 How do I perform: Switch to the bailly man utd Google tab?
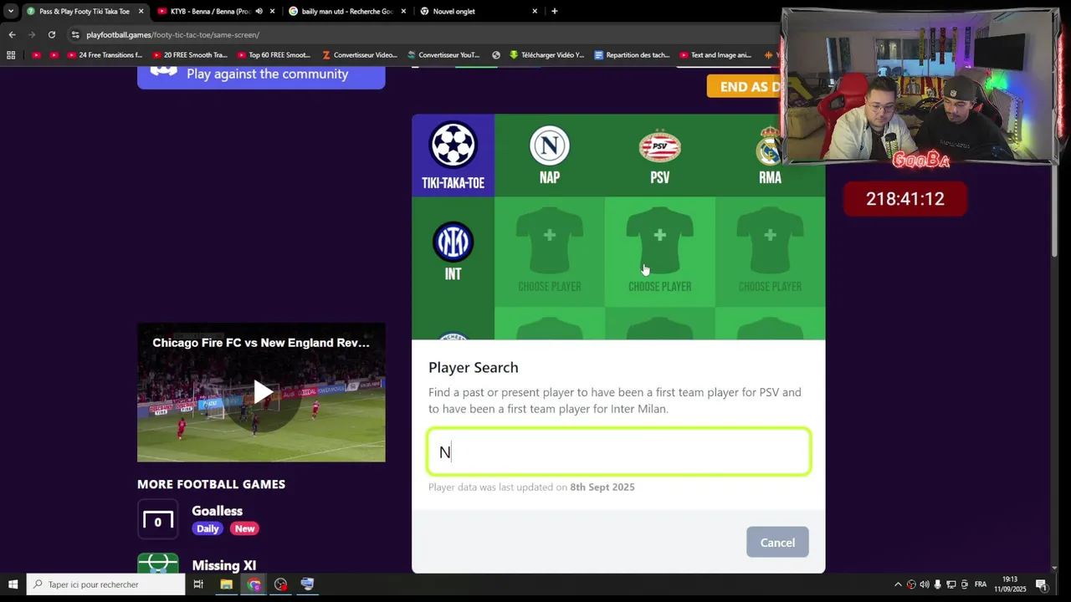(347, 11)
